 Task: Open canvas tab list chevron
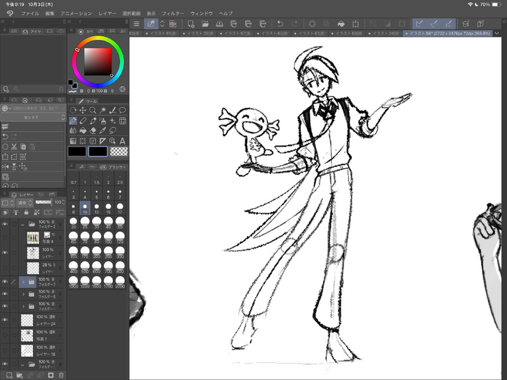coord(497,33)
